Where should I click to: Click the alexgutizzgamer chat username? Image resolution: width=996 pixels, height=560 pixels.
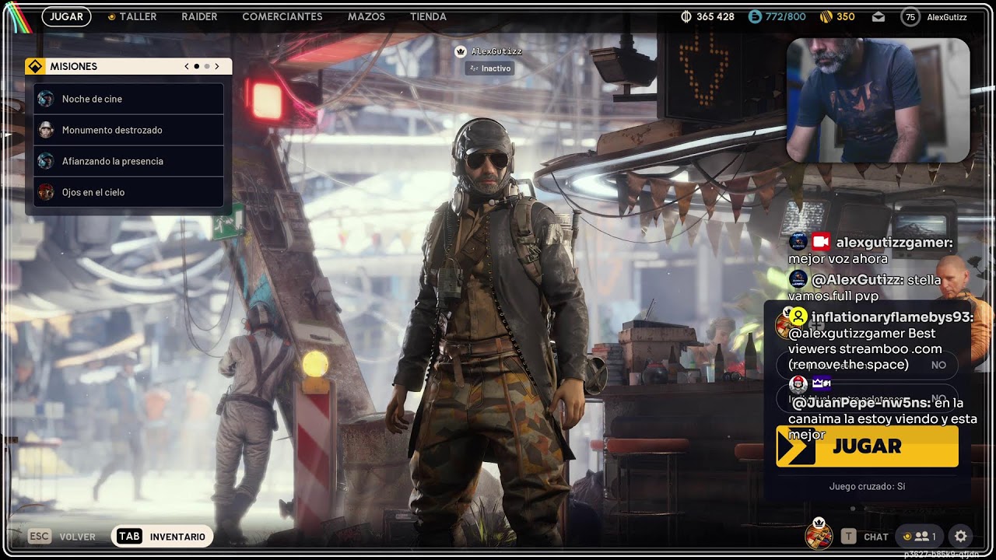click(x=894, y=242)
